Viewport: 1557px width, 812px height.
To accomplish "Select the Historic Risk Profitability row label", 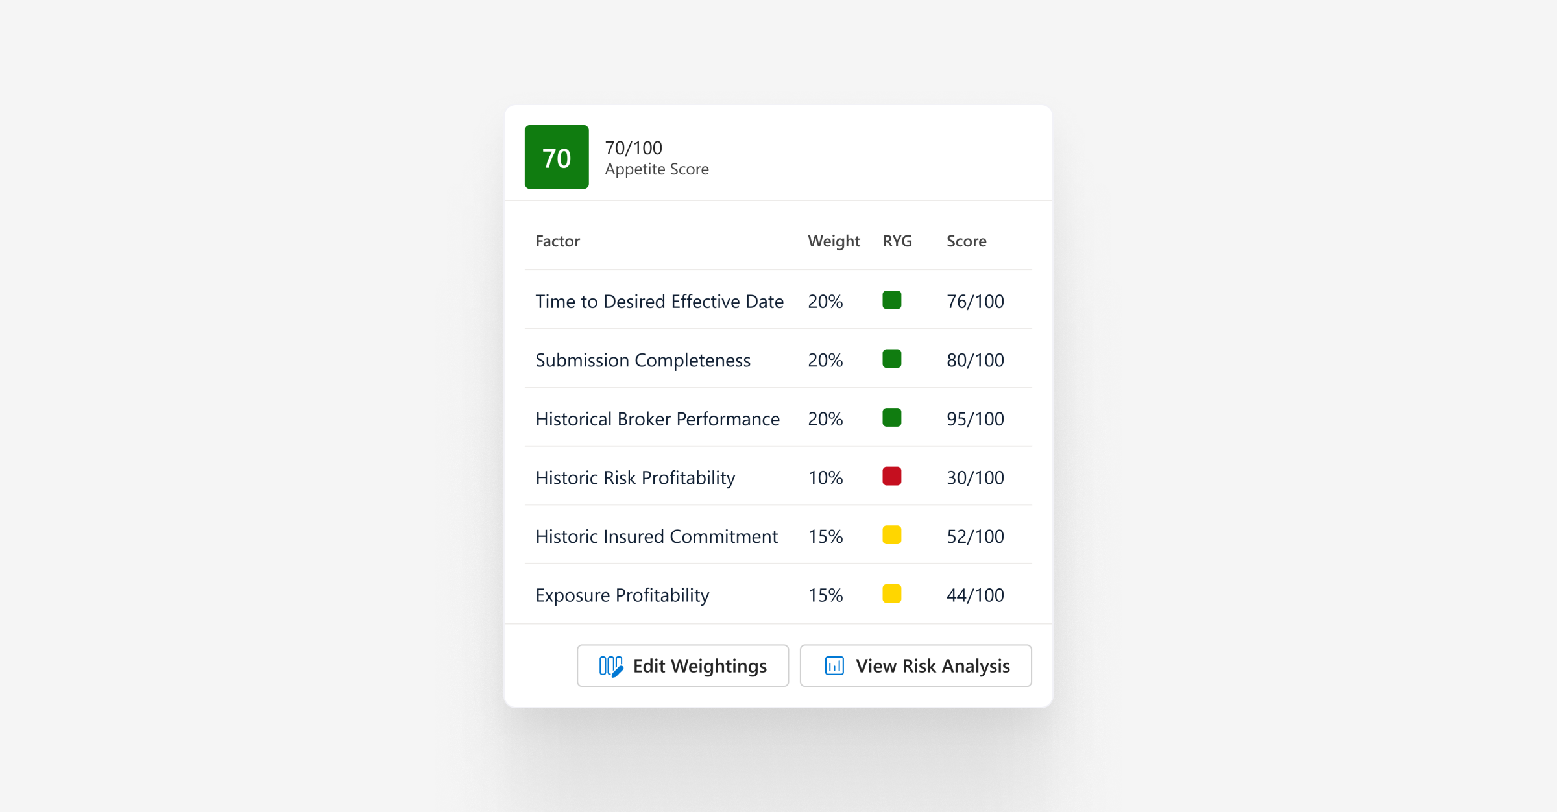I will tap(635, 478).
